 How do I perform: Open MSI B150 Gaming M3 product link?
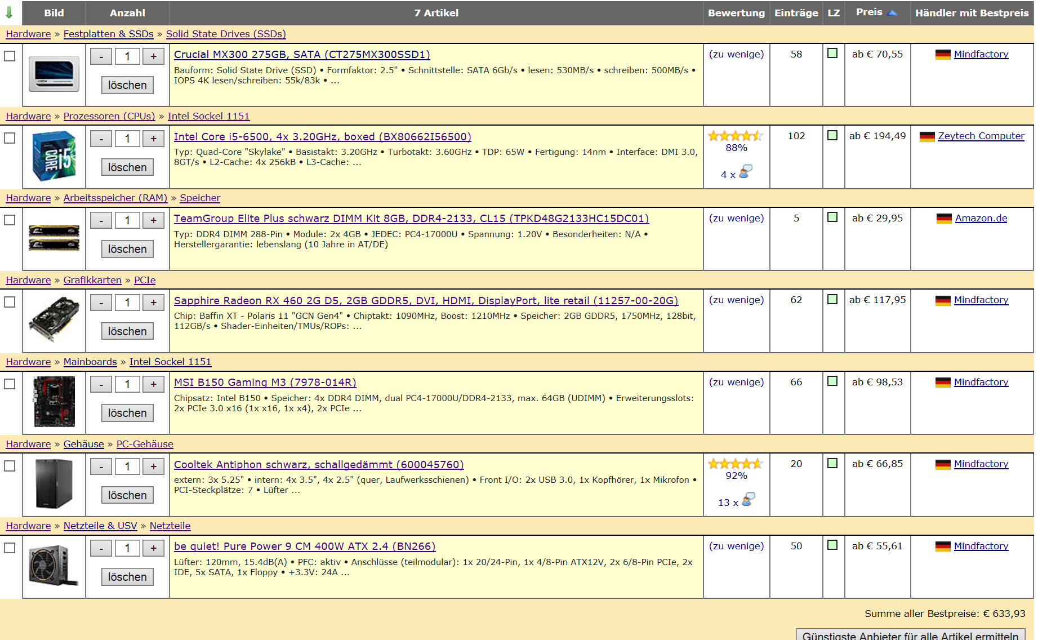tap(265, 383)
